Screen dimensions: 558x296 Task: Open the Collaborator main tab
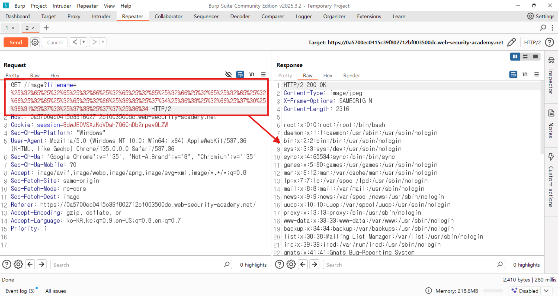click(169, 17)
